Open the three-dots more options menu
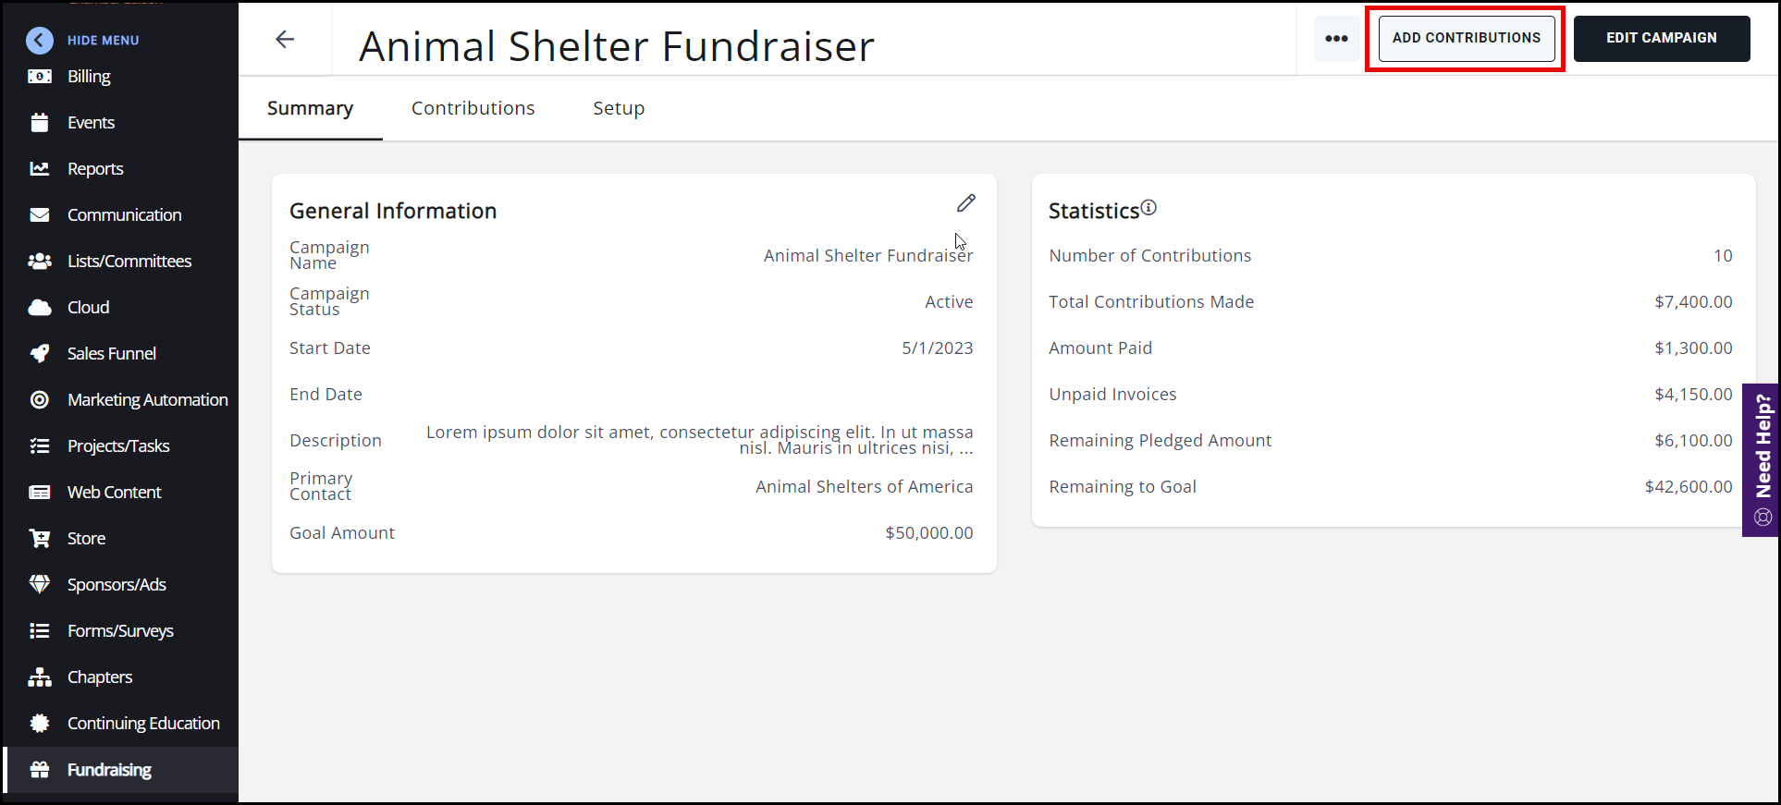 click(x=1336, y=39)
